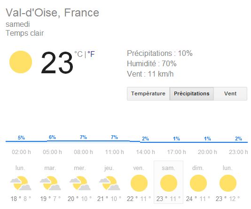Click the 2% point at 14:00 h
The height and width of the screenshot is (209, 251).
coord(145,139)
